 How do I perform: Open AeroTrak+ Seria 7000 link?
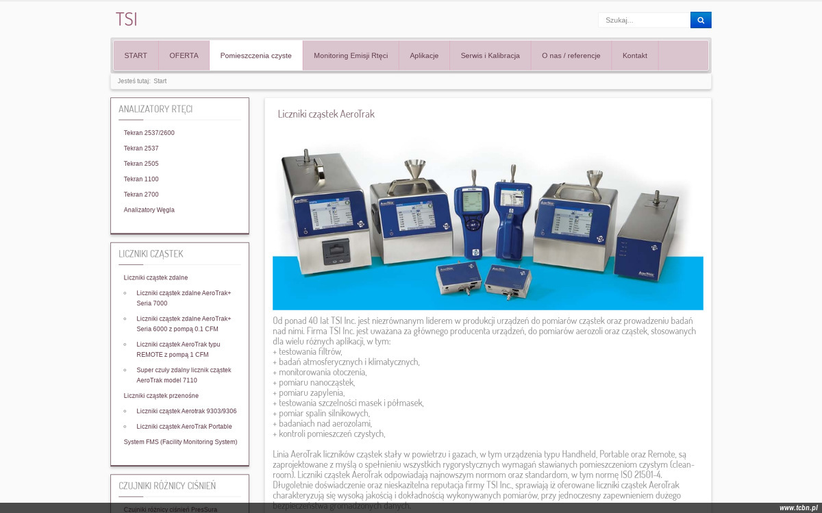[184, 298]
